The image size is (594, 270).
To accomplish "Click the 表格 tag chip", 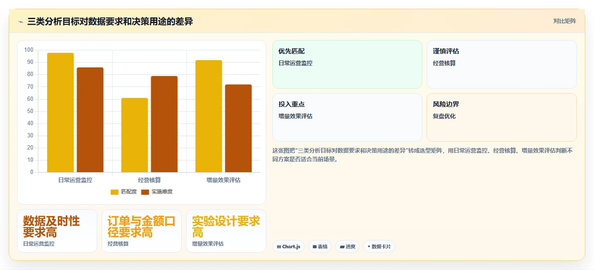I will click(x=320, y=247).
